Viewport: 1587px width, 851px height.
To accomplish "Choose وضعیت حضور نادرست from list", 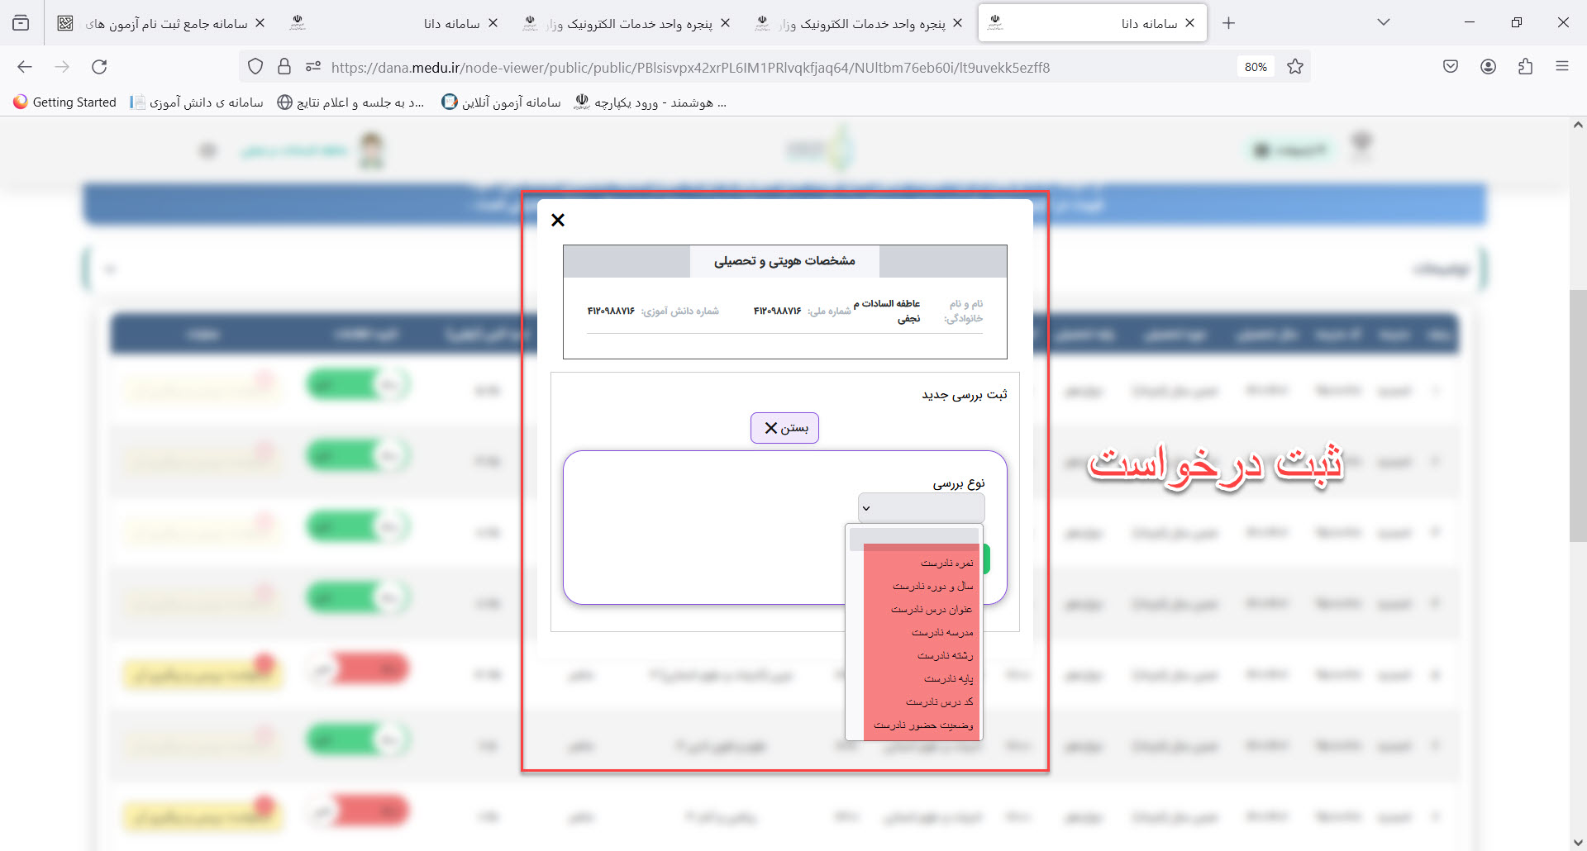I will pos(923,725).
